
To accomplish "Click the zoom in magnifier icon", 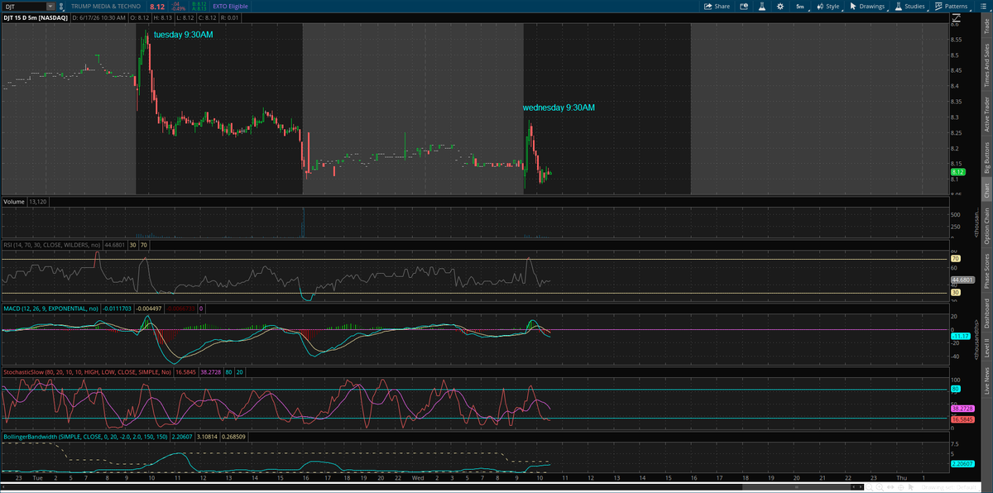I will [x=880, y=487].
